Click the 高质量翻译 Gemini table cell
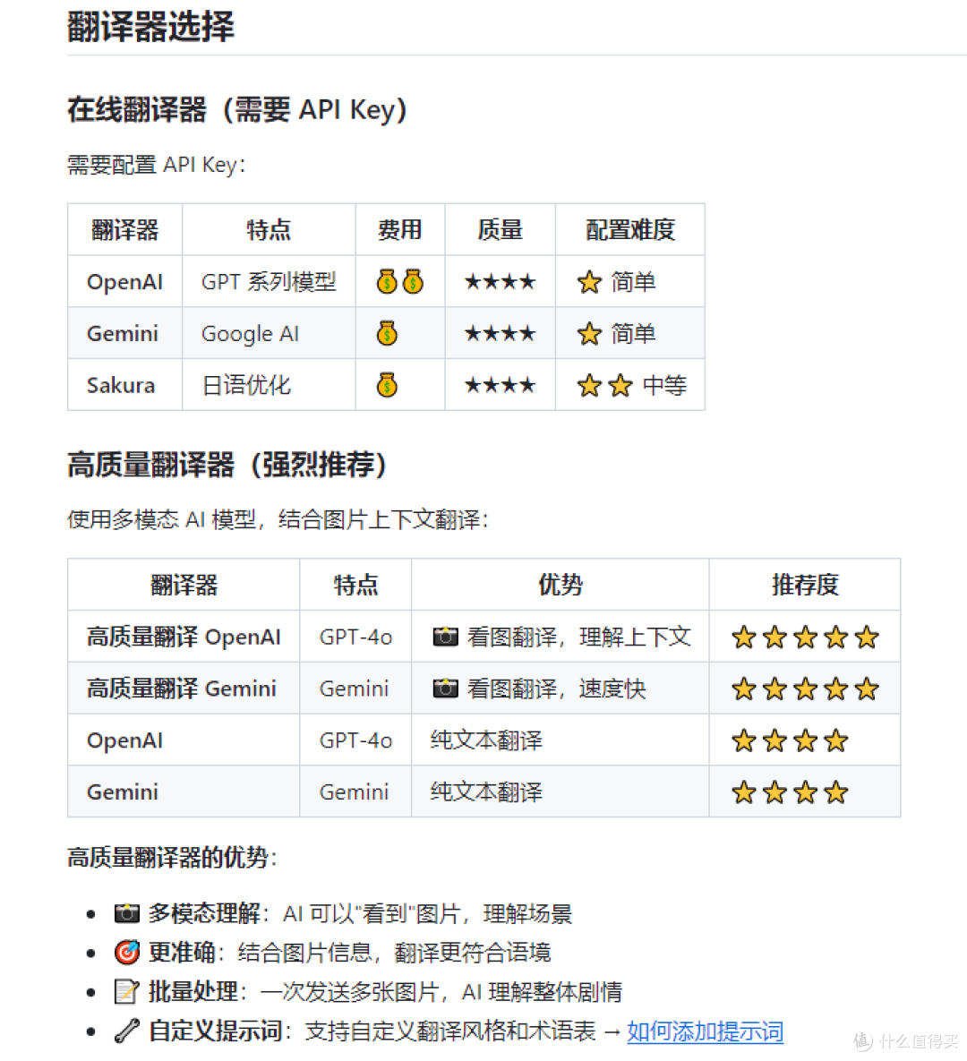Image resolution: width=967 pixels, height=1061 pixels. click(184, 689)
